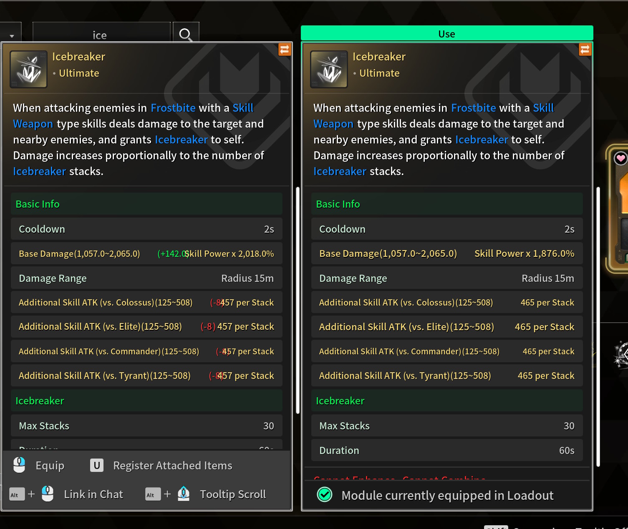Click Tooltip Scroll label
Image resolution: width=628 pixels, height=529 pixels.
point(233,494)
